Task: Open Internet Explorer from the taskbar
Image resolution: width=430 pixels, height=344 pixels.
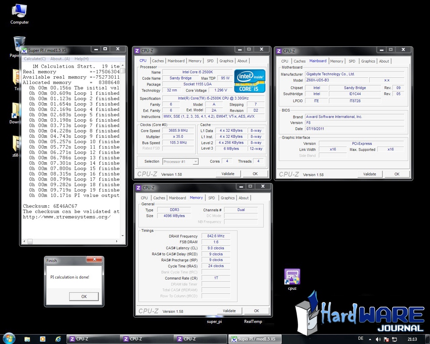Action: pos(58,339)
